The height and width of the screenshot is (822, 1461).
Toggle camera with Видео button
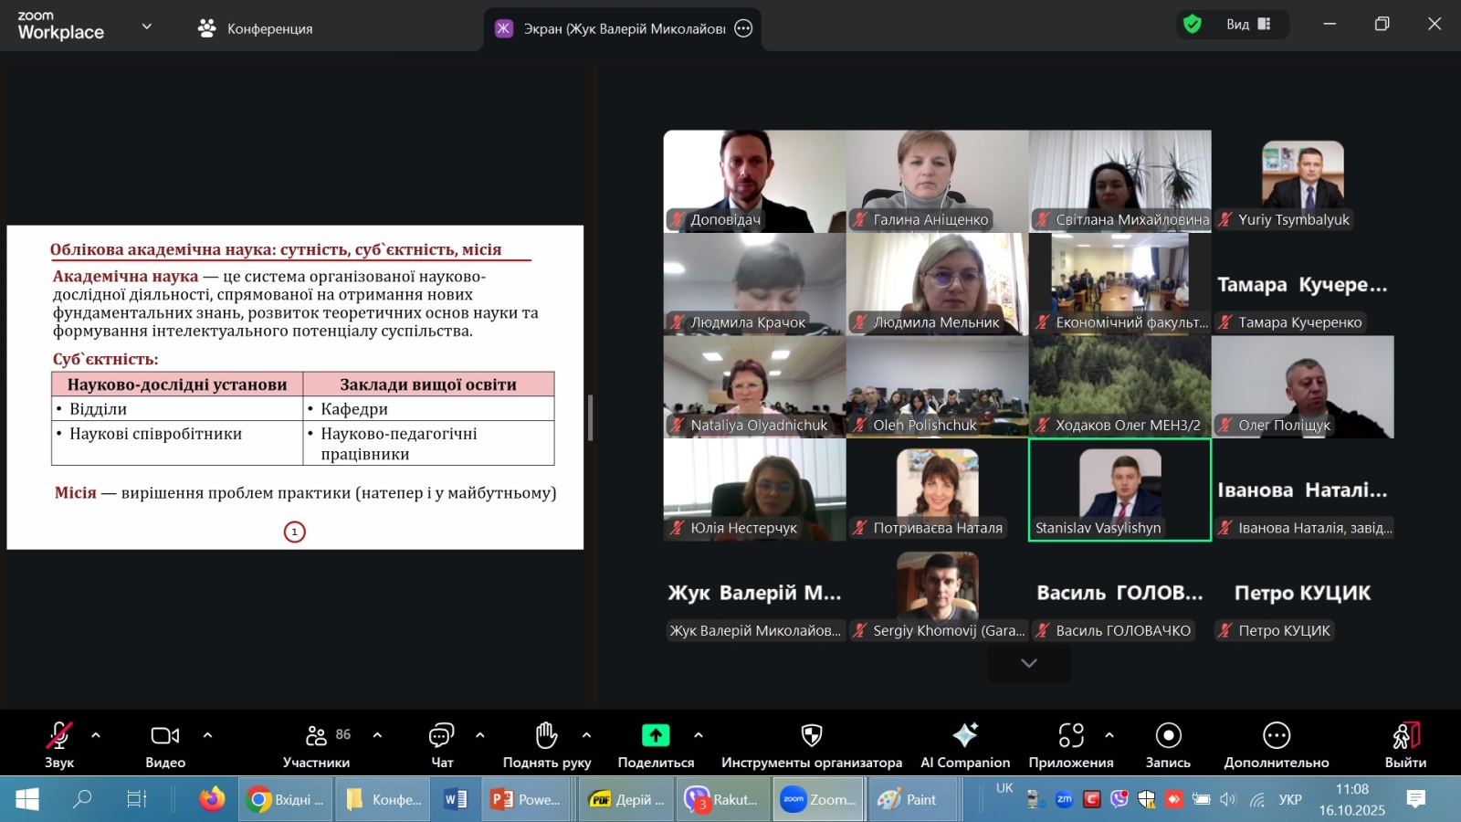[165, 735]
